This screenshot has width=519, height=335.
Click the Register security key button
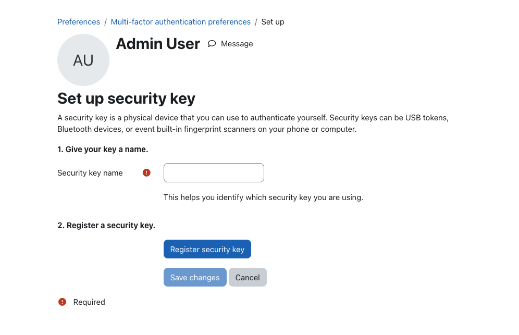tap(207, 249)
